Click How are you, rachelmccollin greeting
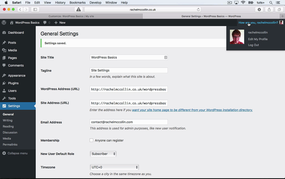 coord(258,23)
